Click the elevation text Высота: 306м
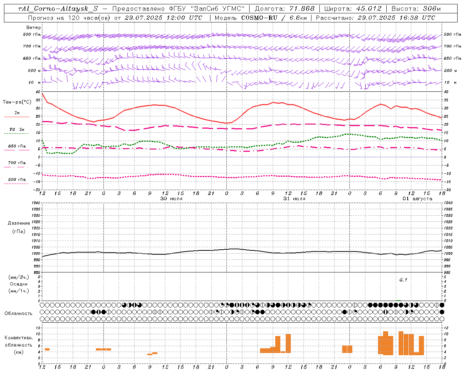Viewport: 463px width, 370px height. tap(416, 9)
